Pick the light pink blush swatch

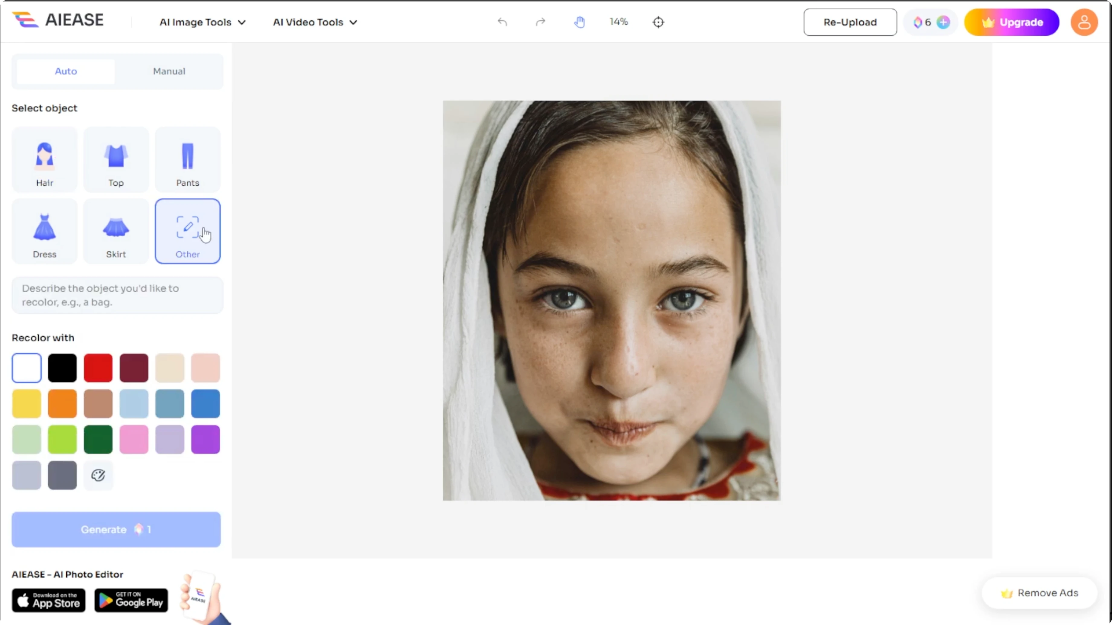point(205,368)
